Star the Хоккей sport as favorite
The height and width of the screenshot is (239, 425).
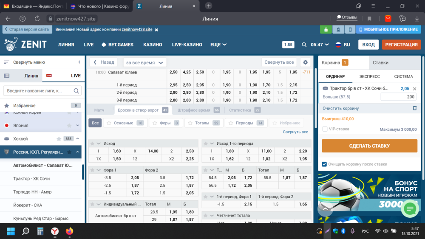(x=59, y=138)
